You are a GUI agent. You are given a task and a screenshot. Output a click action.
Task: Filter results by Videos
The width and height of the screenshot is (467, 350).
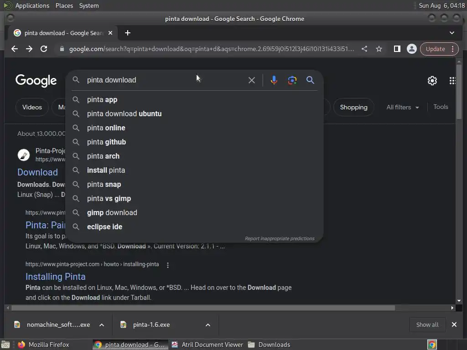(x=32, y=107)
